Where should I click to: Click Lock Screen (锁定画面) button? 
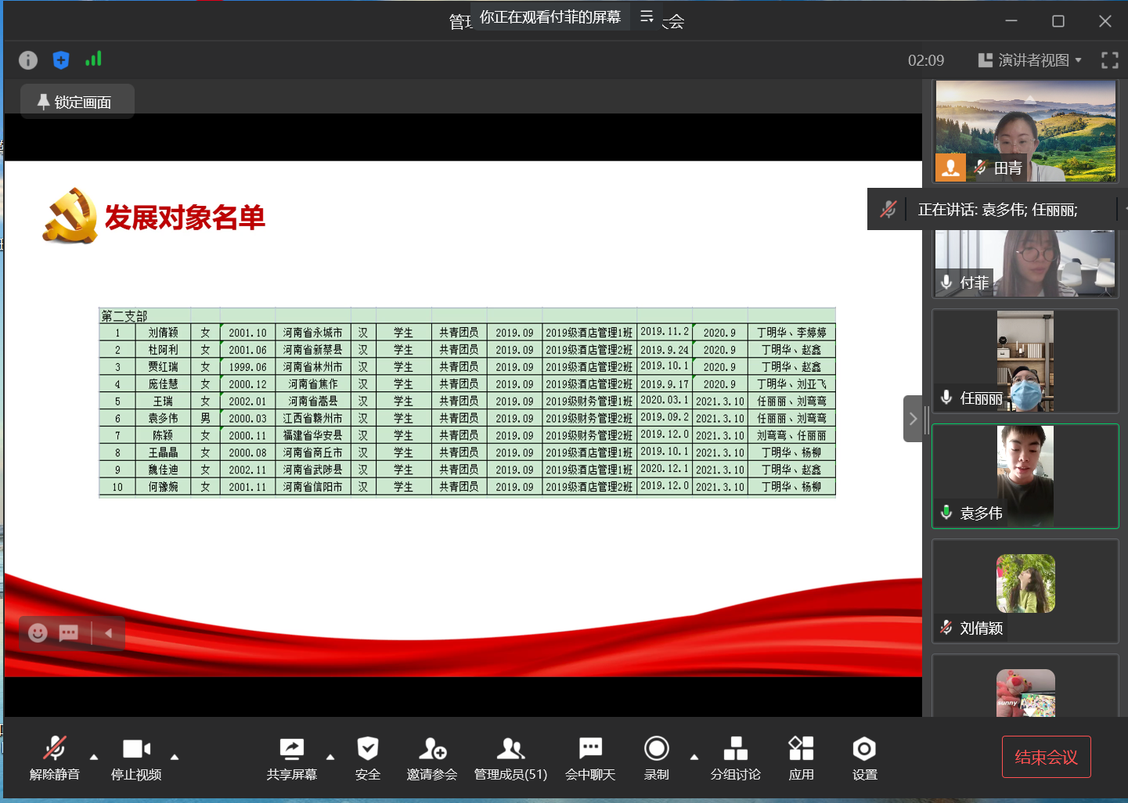(77, 102)
